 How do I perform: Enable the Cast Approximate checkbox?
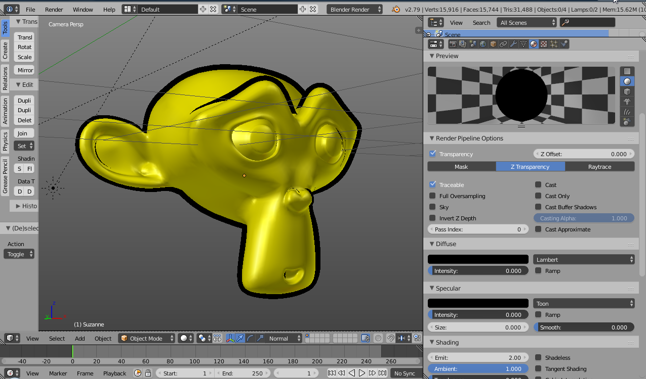[x=538, y=229]
